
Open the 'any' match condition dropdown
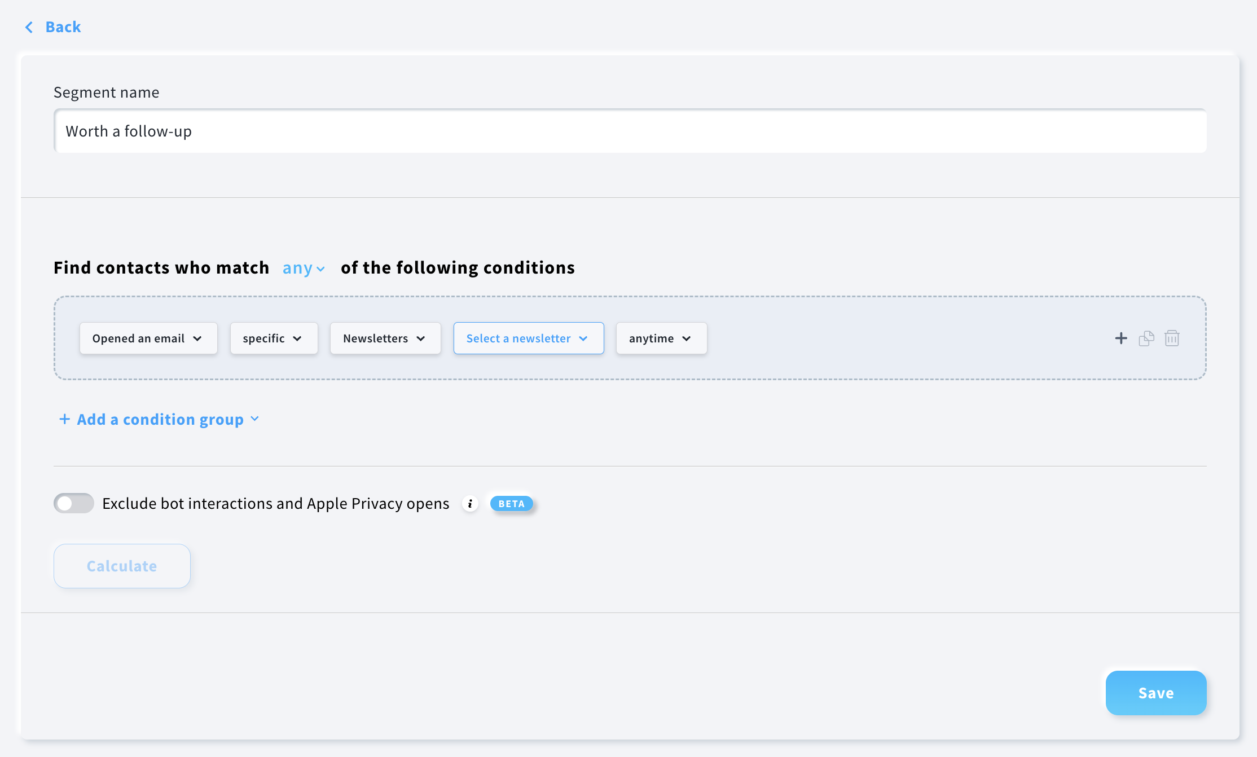click(x=302, y=268)
